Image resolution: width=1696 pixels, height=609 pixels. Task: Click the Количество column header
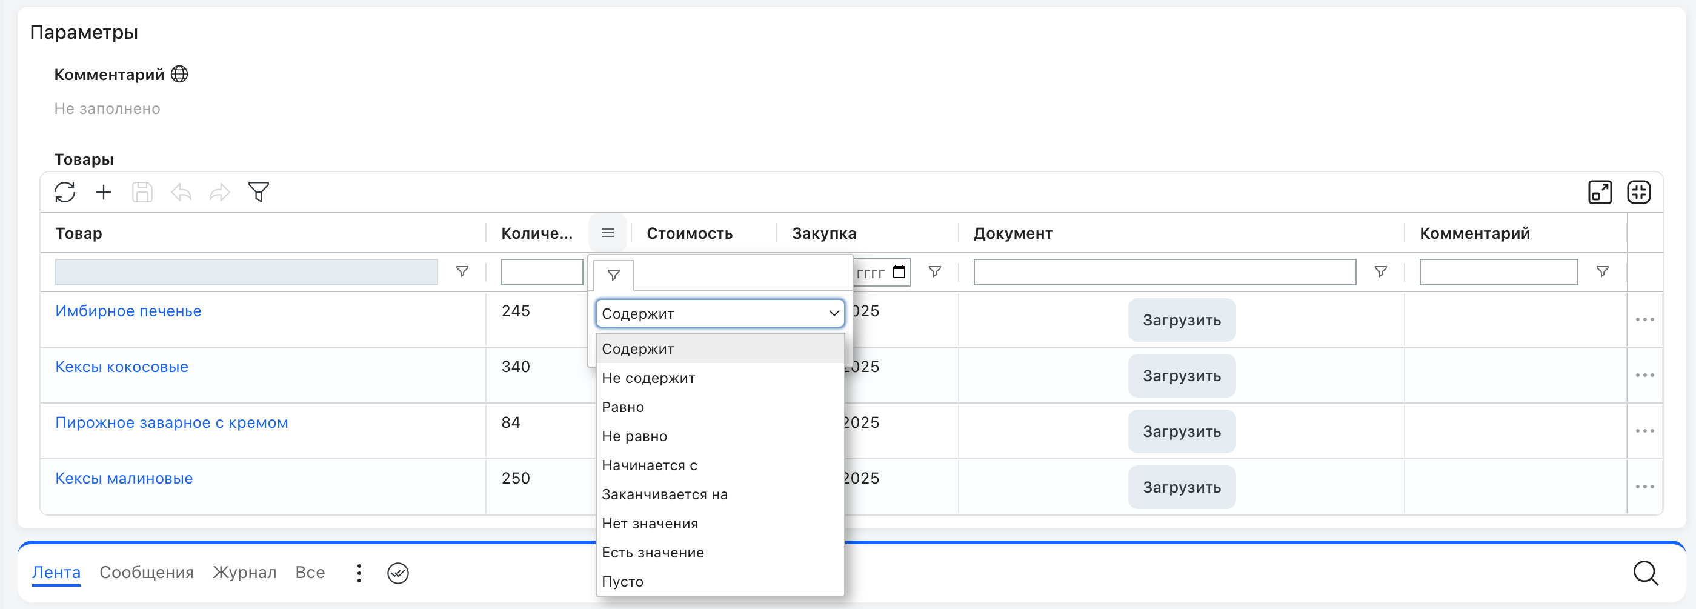[537, 233]
